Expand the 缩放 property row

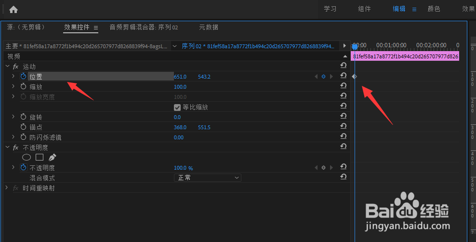tap(13, 86)
